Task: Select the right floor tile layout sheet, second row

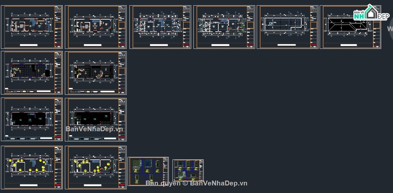Action: [x=96, y=73]
